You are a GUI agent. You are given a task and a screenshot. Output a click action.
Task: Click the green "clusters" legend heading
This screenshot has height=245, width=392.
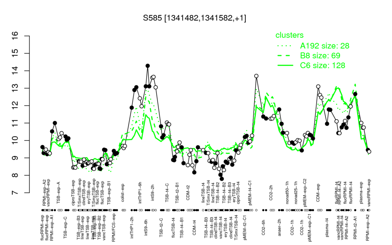pos(289,35)
